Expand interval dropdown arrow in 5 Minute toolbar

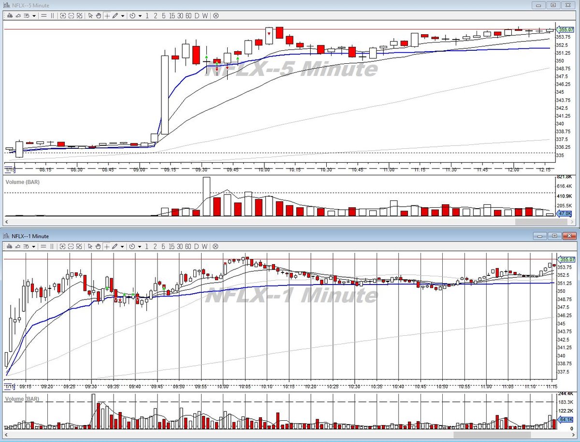(140, 15)
